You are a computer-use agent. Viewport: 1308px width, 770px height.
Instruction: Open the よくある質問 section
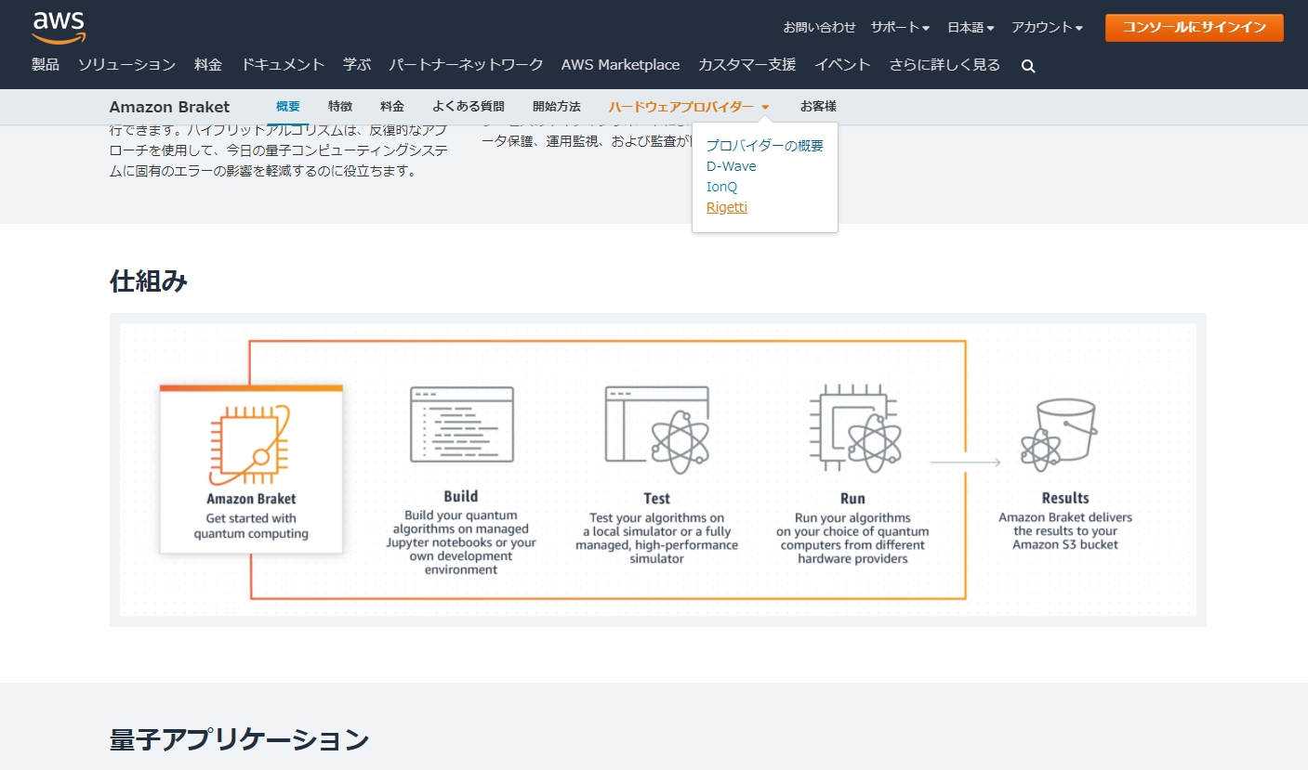pos(469,106)
